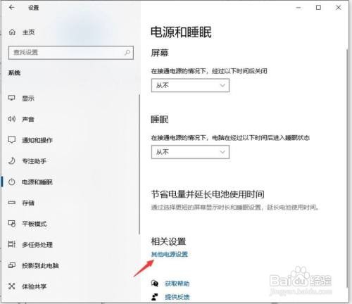The image size is (352, 304).
Task: Open 平板模式 settings page
Action: (x=34, y=224)
